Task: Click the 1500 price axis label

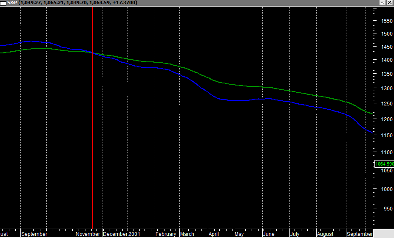Action: click(387, 33)
